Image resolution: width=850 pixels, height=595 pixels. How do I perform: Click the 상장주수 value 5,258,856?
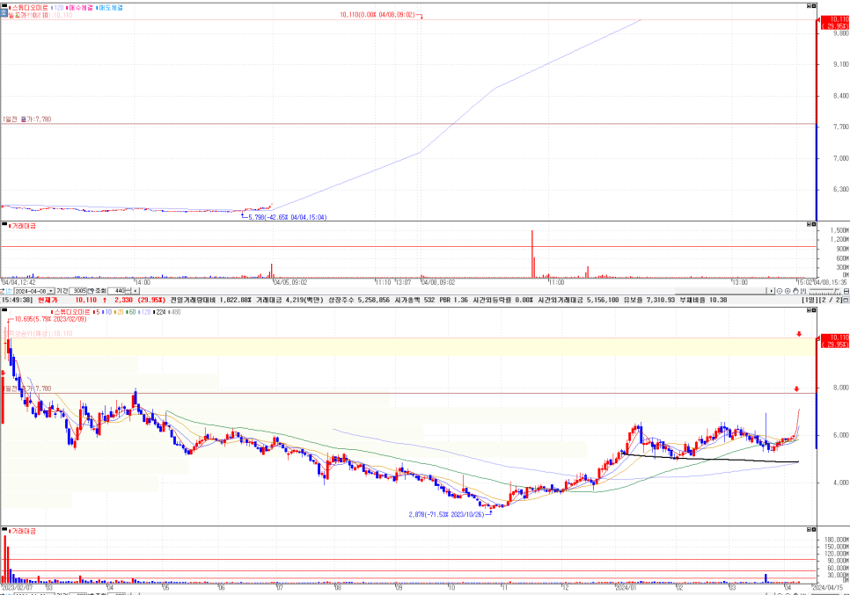click(372, 300)
